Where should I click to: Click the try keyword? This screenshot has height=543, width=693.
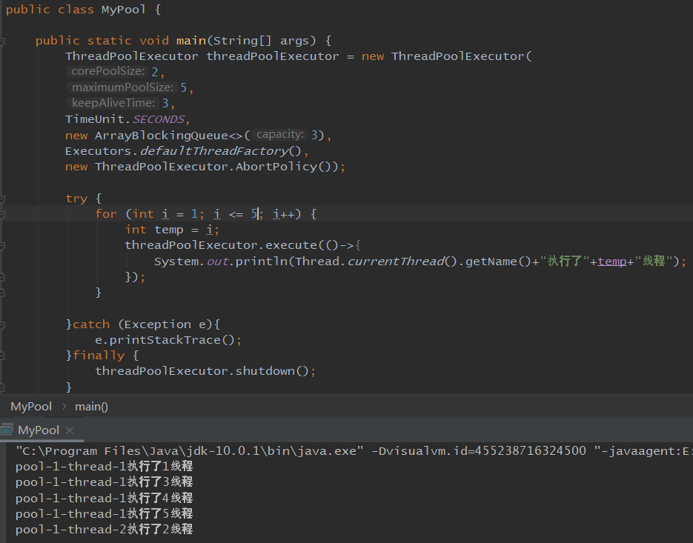(76, 199)
